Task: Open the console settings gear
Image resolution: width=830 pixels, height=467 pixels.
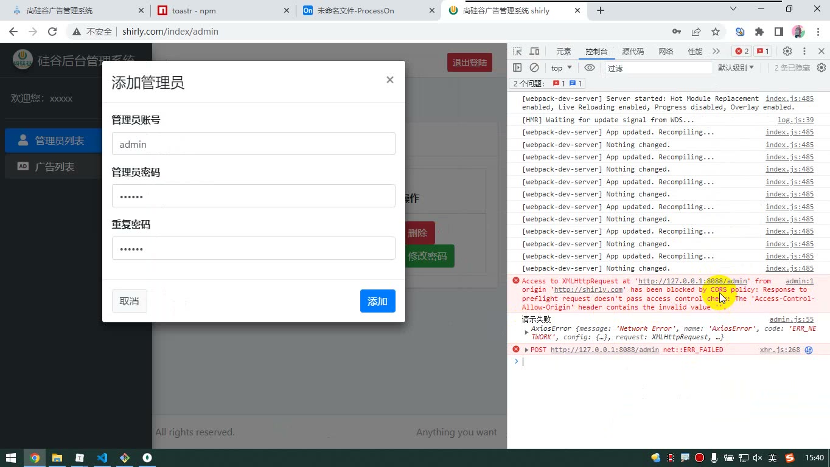Action: point(821,67)
